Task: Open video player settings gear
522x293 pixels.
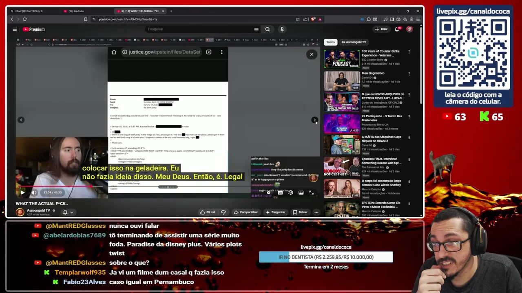Action: [x=290, y=192]
